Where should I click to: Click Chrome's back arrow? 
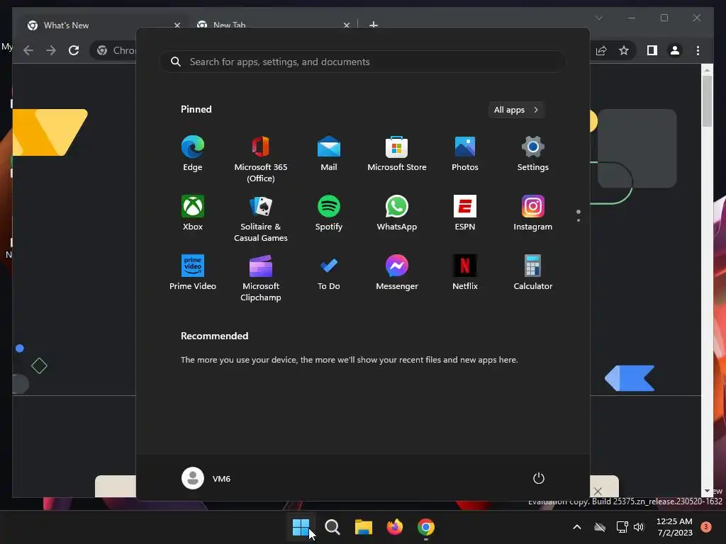click(x=28, y=50)
